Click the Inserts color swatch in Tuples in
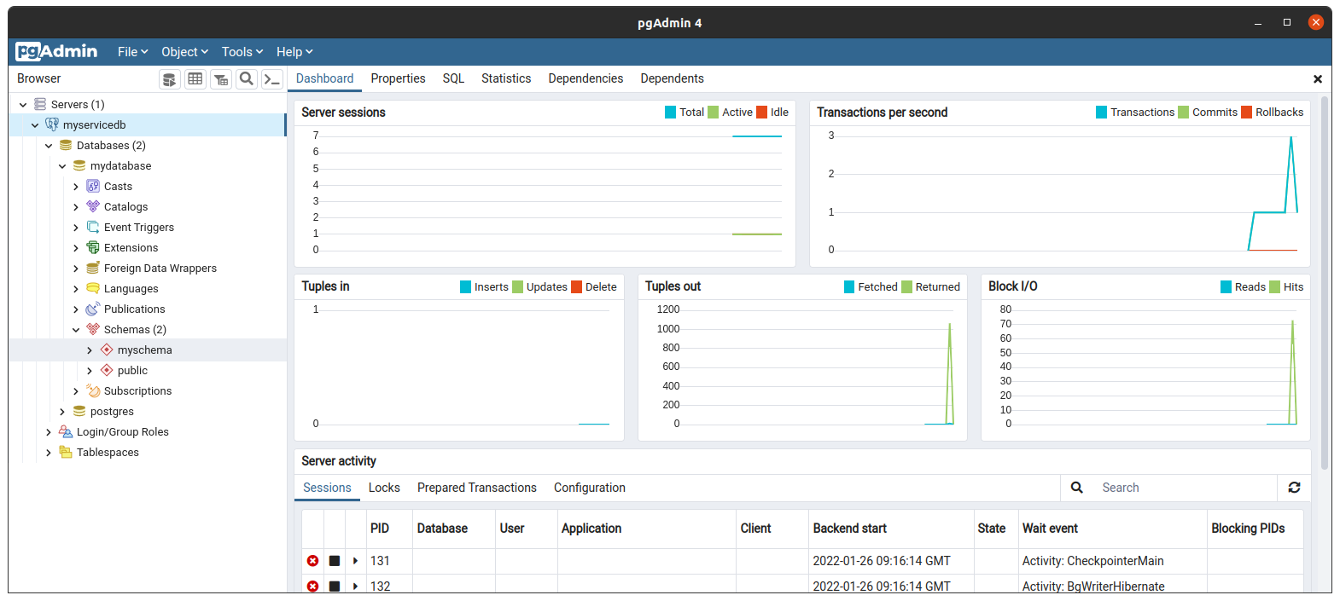This screenshot has width=1340, height=601. (466, 287)
